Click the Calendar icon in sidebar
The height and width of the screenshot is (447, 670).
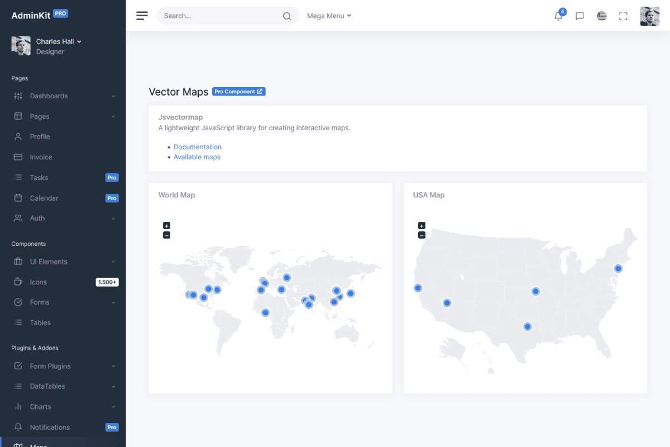[x=18, y=198]
